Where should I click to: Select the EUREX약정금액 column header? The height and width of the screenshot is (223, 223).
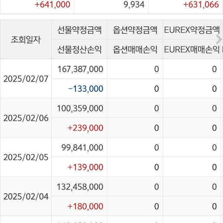(x=191, y=30)
